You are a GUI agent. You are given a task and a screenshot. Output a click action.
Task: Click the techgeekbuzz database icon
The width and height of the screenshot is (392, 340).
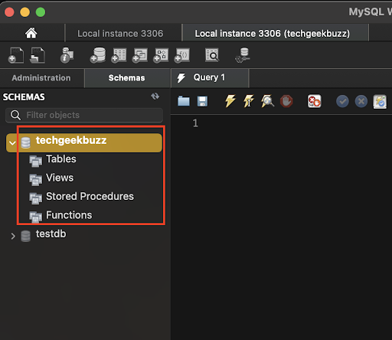(25, 142)
